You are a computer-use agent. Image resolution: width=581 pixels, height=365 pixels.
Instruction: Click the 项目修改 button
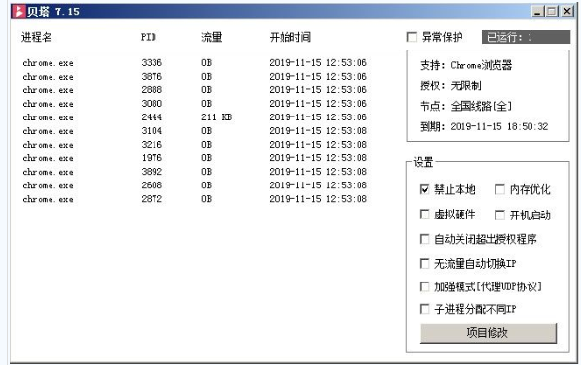tap(488, 333)
